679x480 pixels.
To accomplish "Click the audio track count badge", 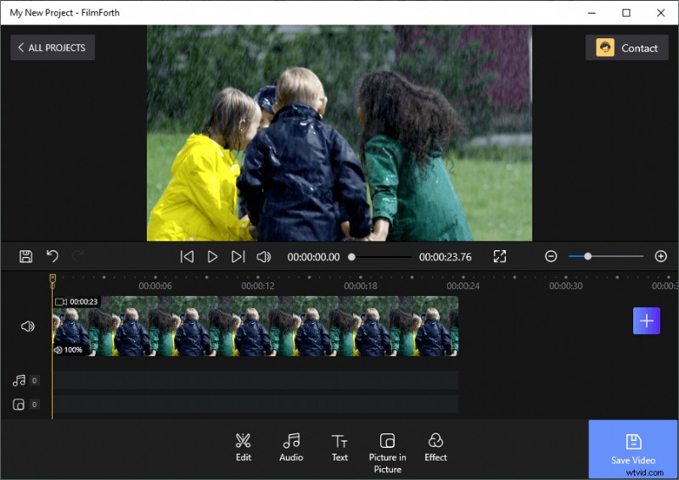I will (34, 381).
